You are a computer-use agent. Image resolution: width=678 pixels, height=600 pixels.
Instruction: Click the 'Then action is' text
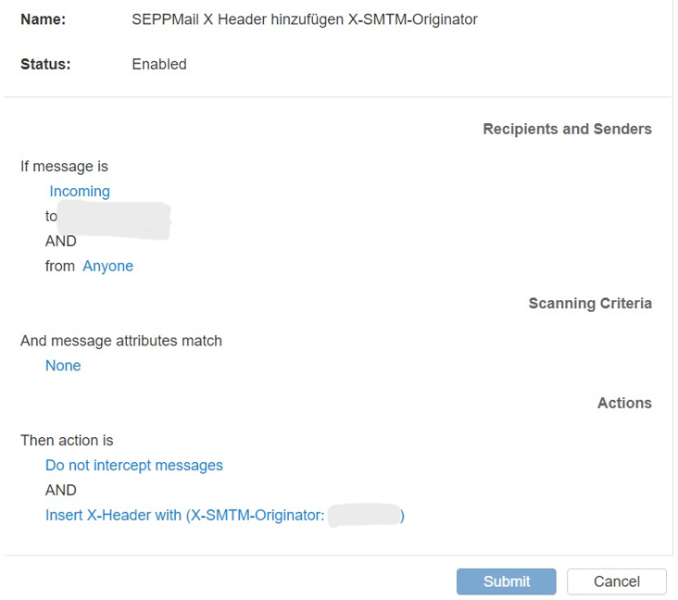pos(67,441)
